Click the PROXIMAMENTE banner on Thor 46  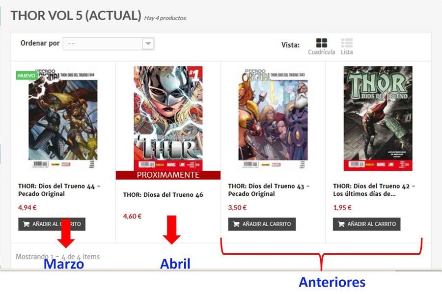(168, 175)
